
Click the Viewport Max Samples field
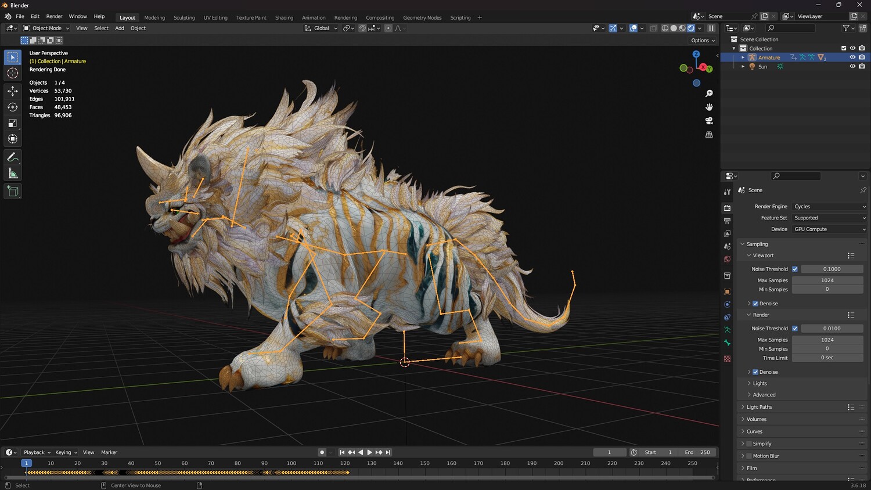click(827, 280)
